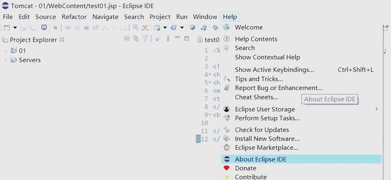Select Install New Software menu item

click(x=267, y=139)
